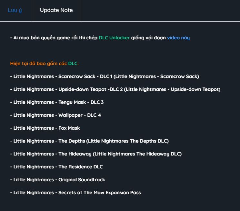Switch to the Lưu ý tab
Image resolution: width=240 pixels, height=211 pixels.
click(15, 10)
